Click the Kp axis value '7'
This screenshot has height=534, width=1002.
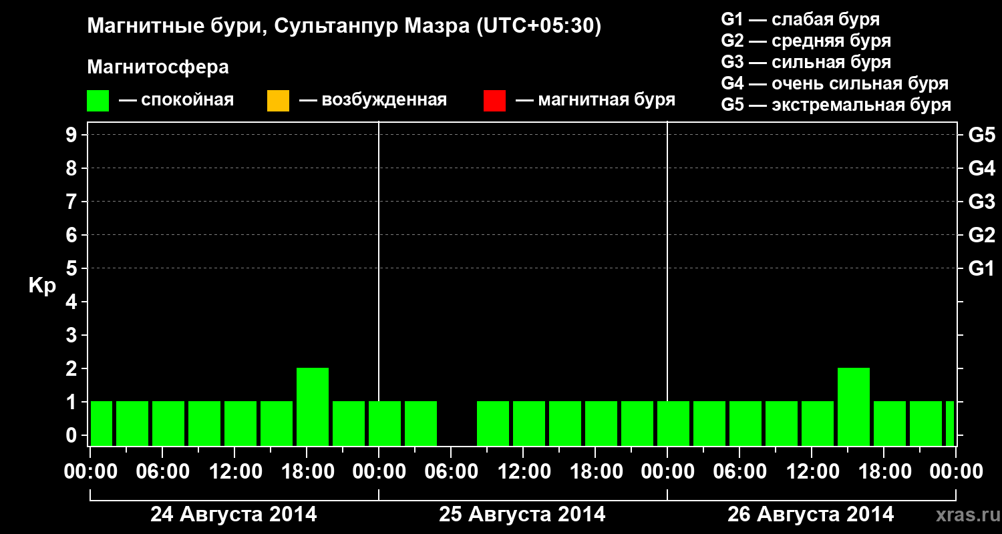(73, 202)
